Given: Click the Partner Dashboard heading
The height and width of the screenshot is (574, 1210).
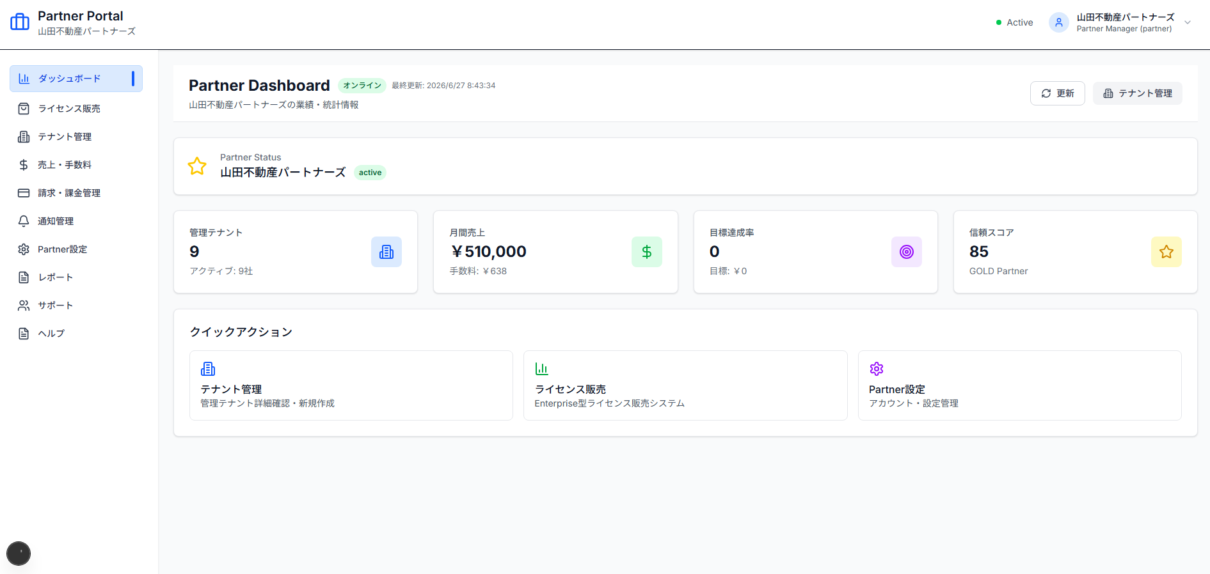Looking at the screenshot, I should (x=259, y=86).
